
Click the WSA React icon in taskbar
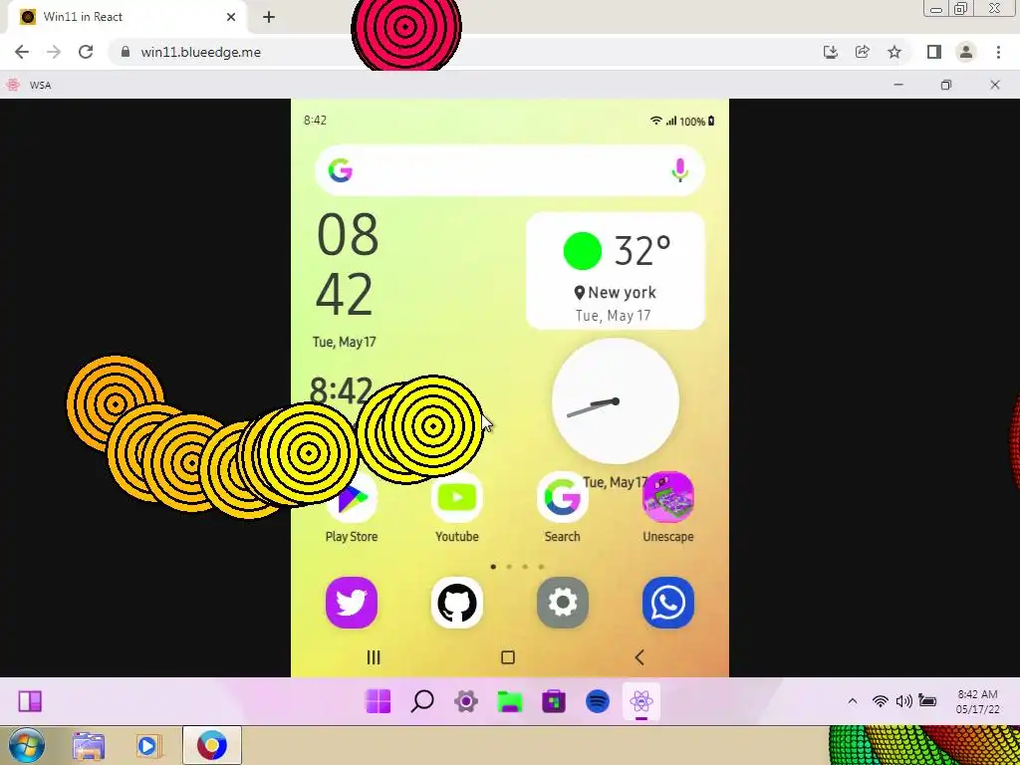click(641, 701)
